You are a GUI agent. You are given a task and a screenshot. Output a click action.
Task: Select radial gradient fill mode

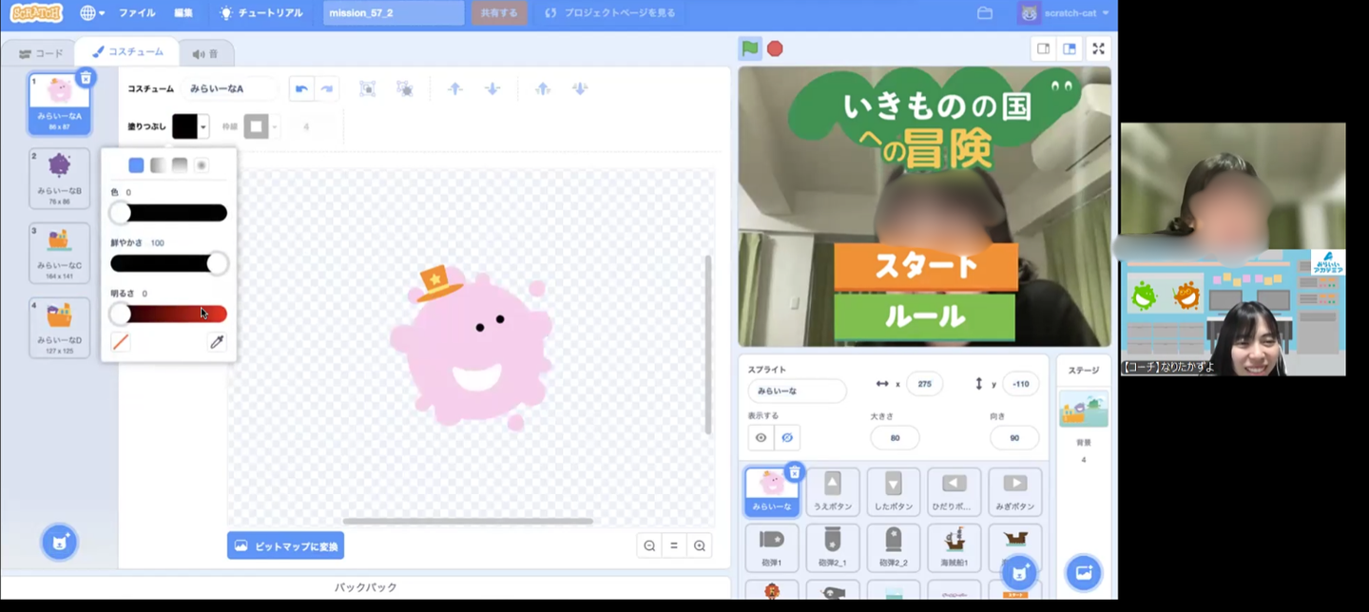(202, 165)
